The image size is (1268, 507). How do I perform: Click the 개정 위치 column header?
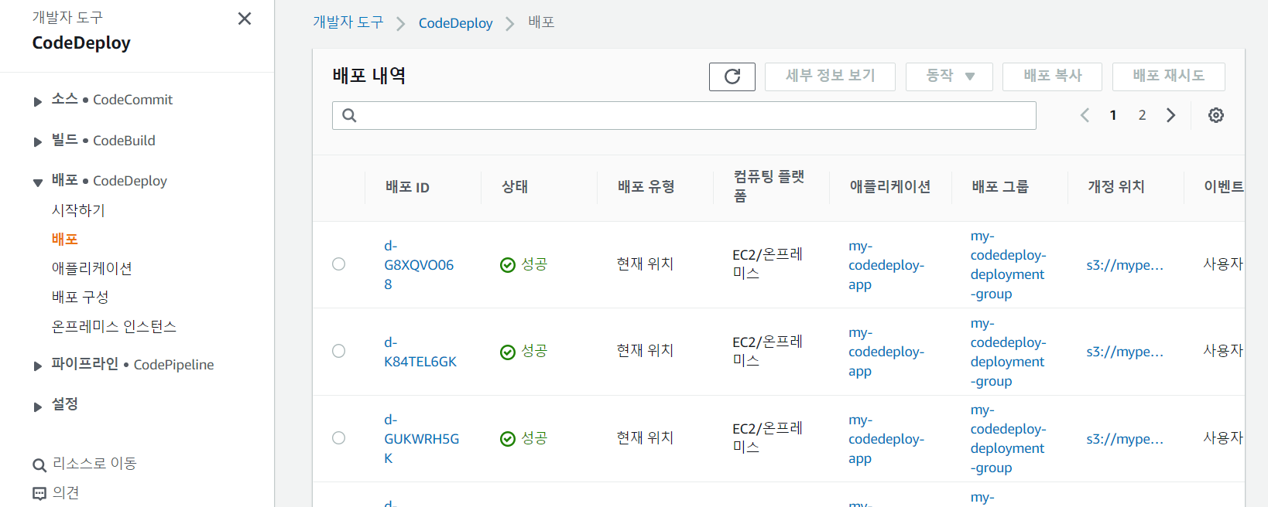1116,186
